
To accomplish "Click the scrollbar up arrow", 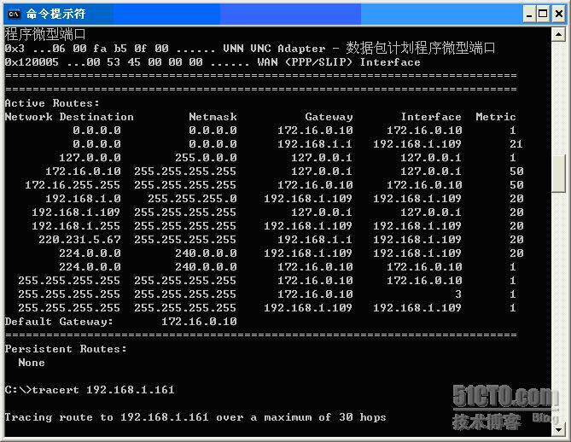I will (559, 35).
